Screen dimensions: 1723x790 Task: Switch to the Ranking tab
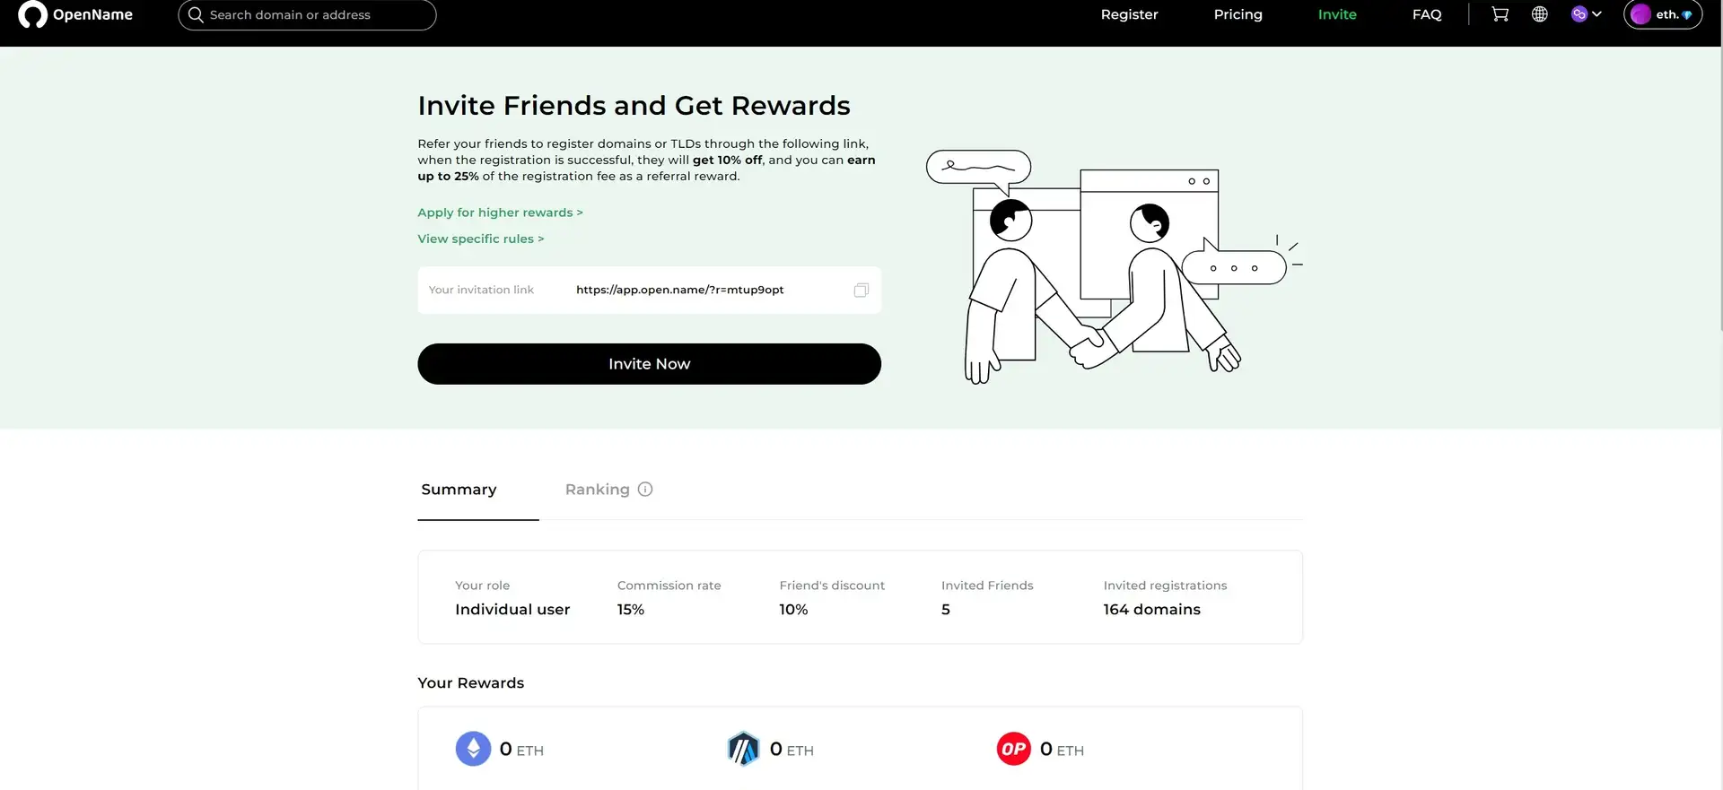(597, 490)
